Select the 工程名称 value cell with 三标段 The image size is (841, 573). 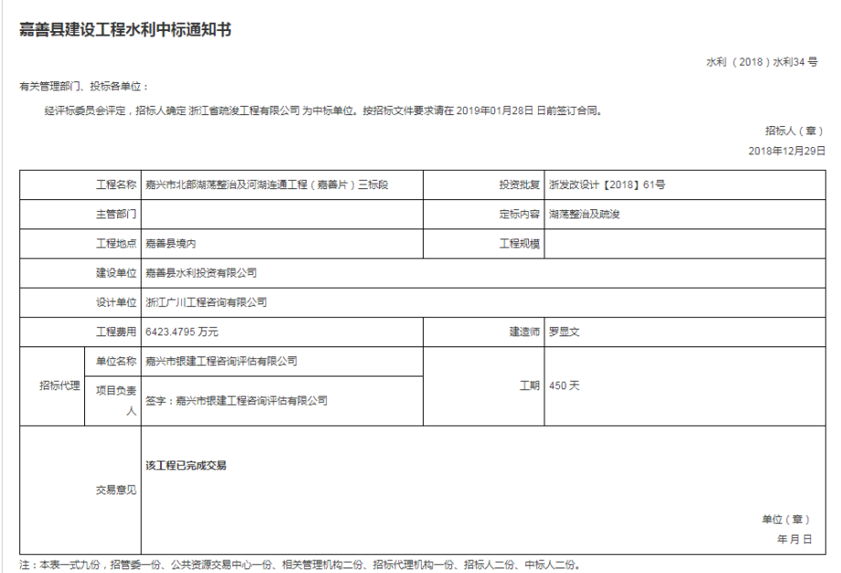tap(267, 185)
